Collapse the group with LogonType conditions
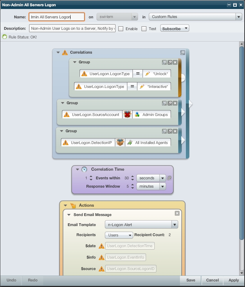The image size is (245, 287). (75, 62)
